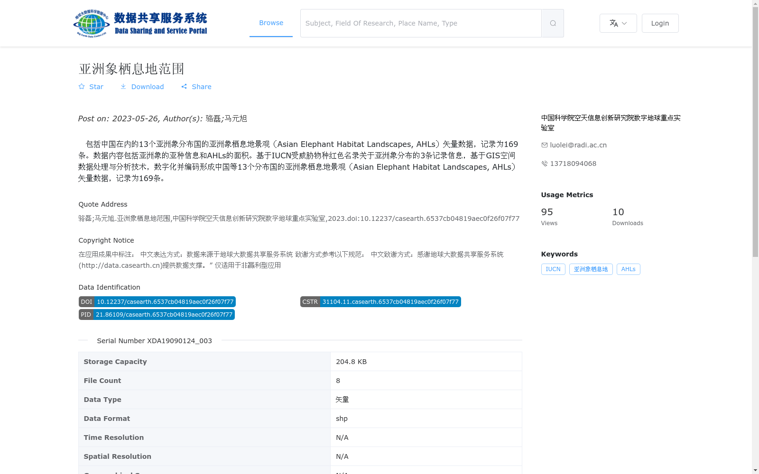
Task: Click Data Format value shp
Action: coord(342,419)
